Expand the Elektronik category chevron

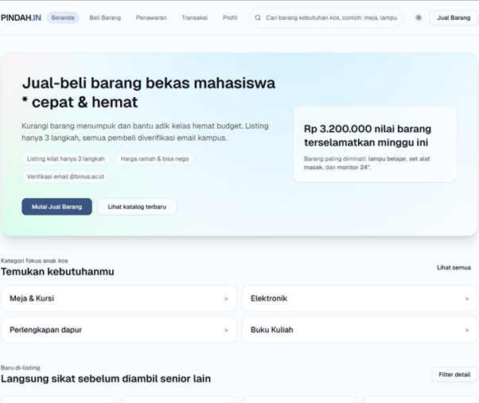[467, 299]
